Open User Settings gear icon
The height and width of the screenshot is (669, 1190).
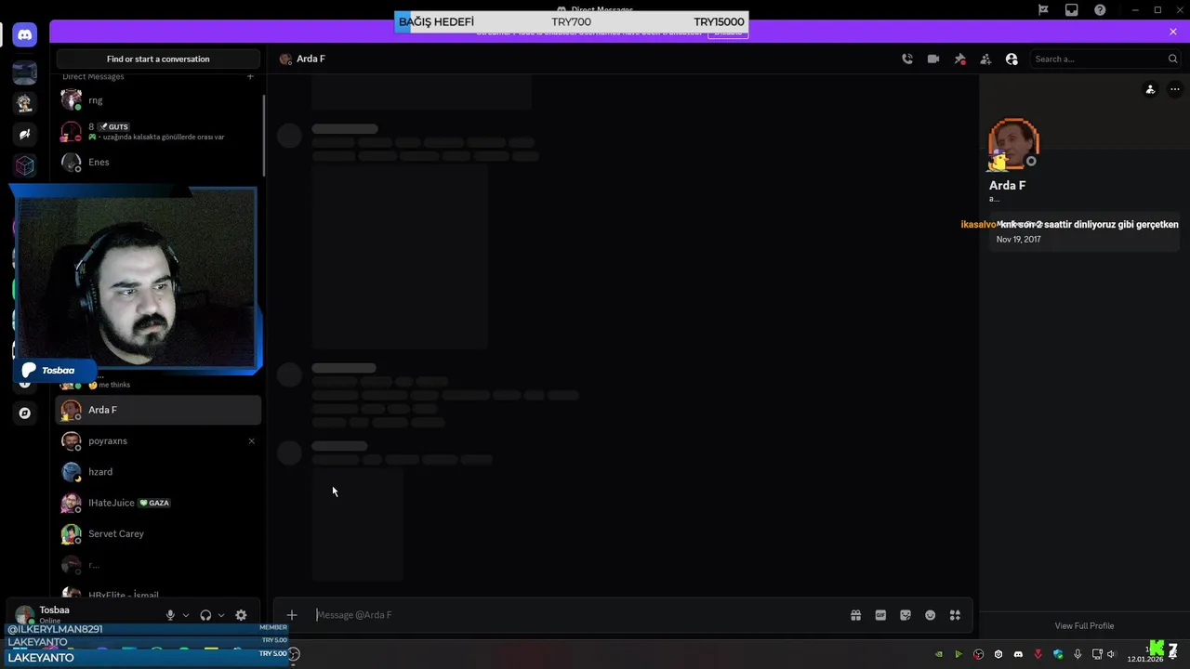point(241,615)
